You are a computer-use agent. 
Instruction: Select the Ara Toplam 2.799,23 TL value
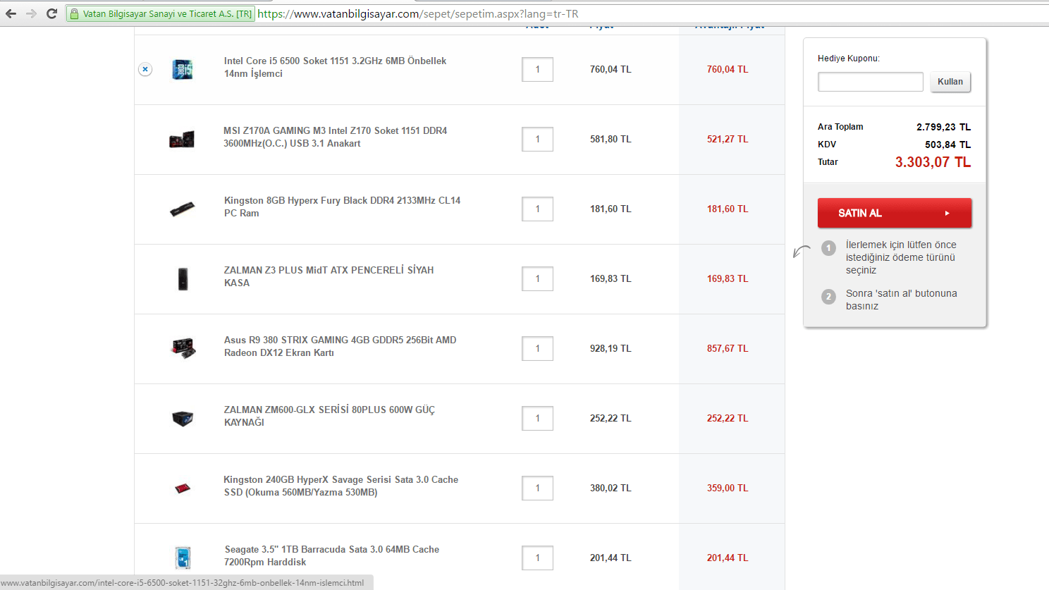(943, 127)
